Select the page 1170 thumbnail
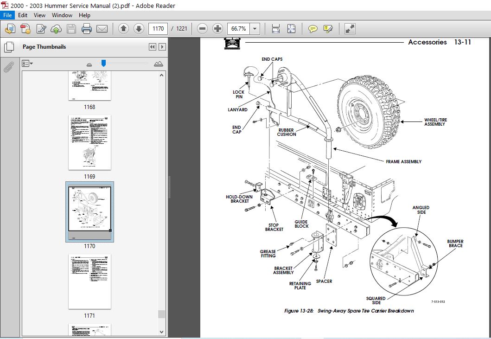This screenshot has height=339, width=491. 89,212
